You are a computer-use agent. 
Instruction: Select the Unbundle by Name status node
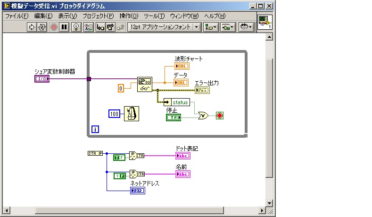click(x=177, y=102)
